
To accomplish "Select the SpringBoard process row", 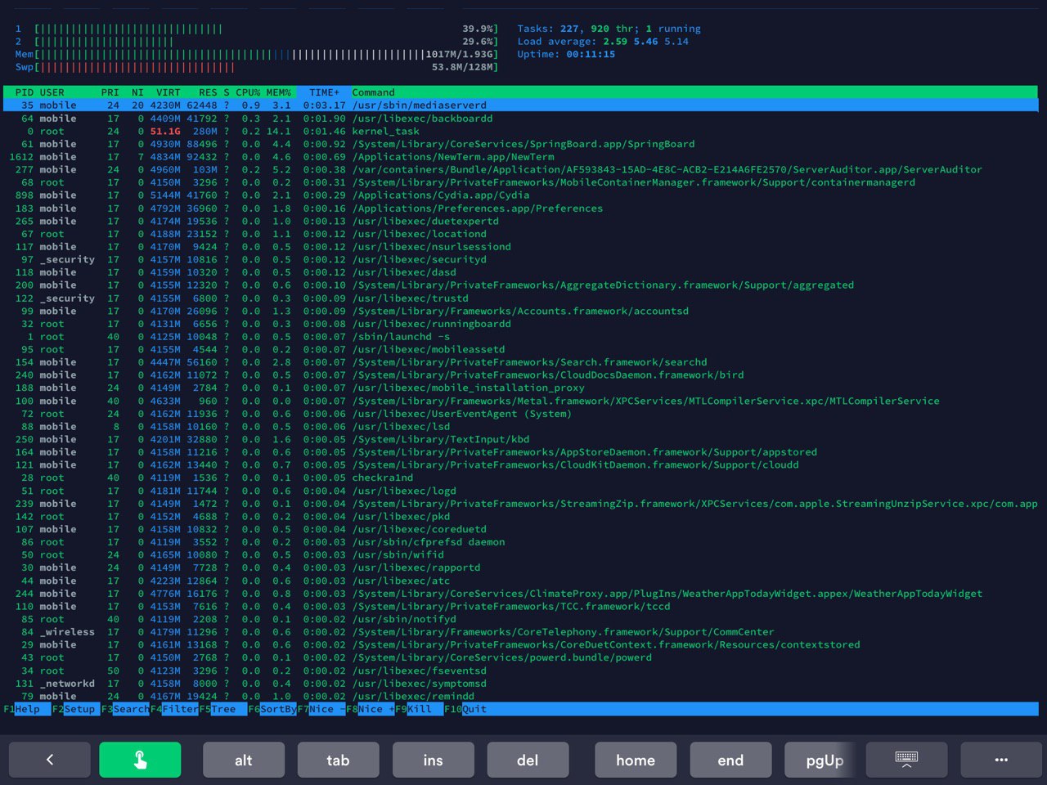I will (520, 144).
